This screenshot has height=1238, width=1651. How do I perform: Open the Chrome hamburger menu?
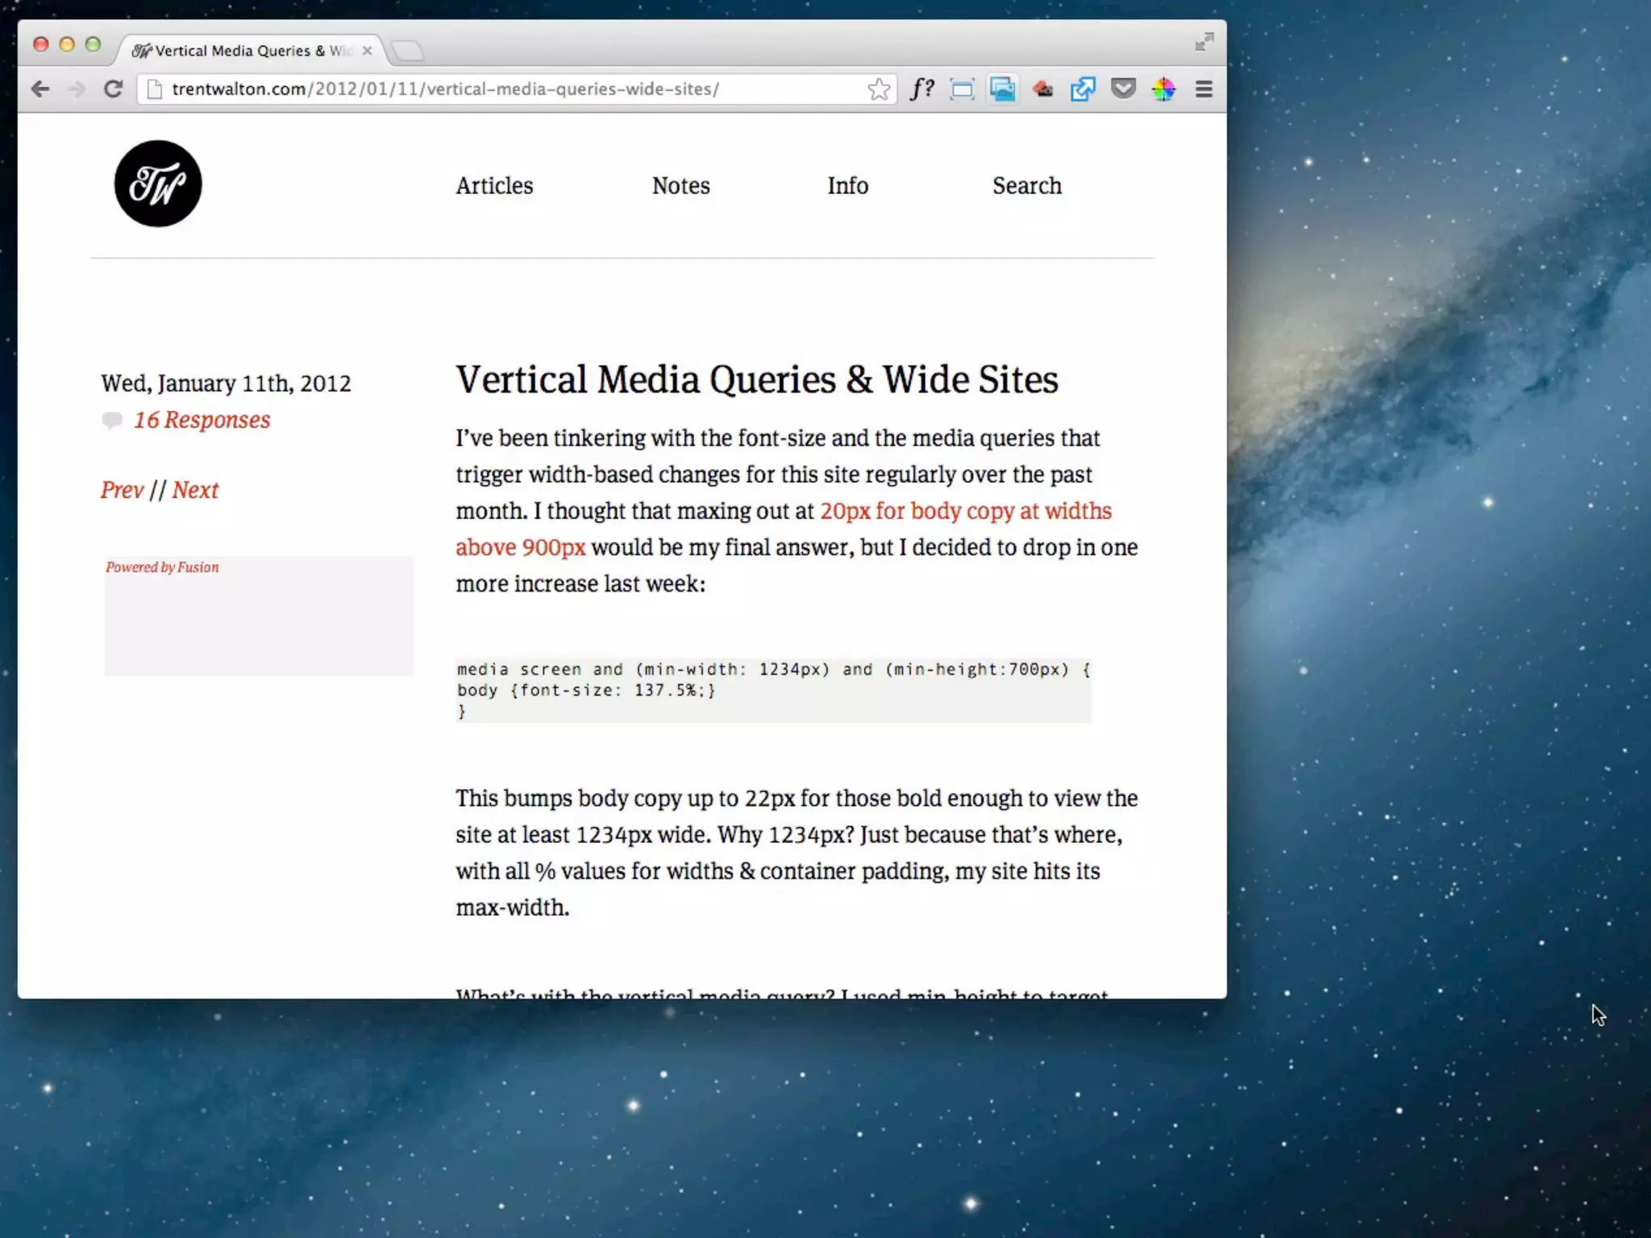[x=1204, y=89]
